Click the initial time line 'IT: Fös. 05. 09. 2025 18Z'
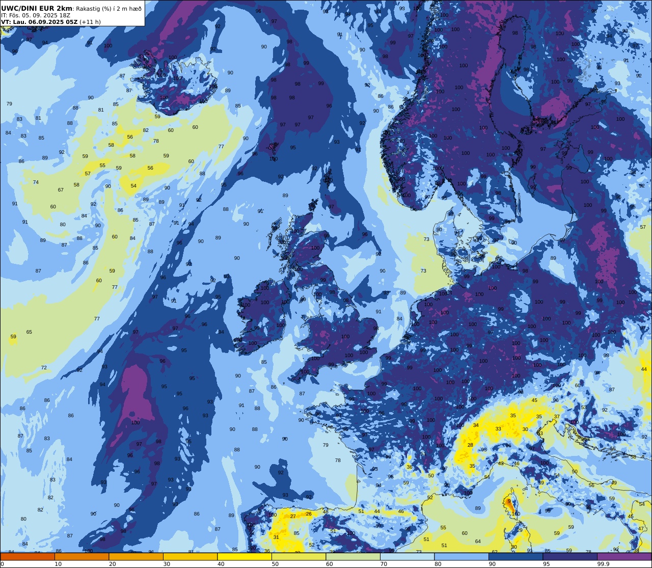652x568 pixels. (x=36, y=15)
